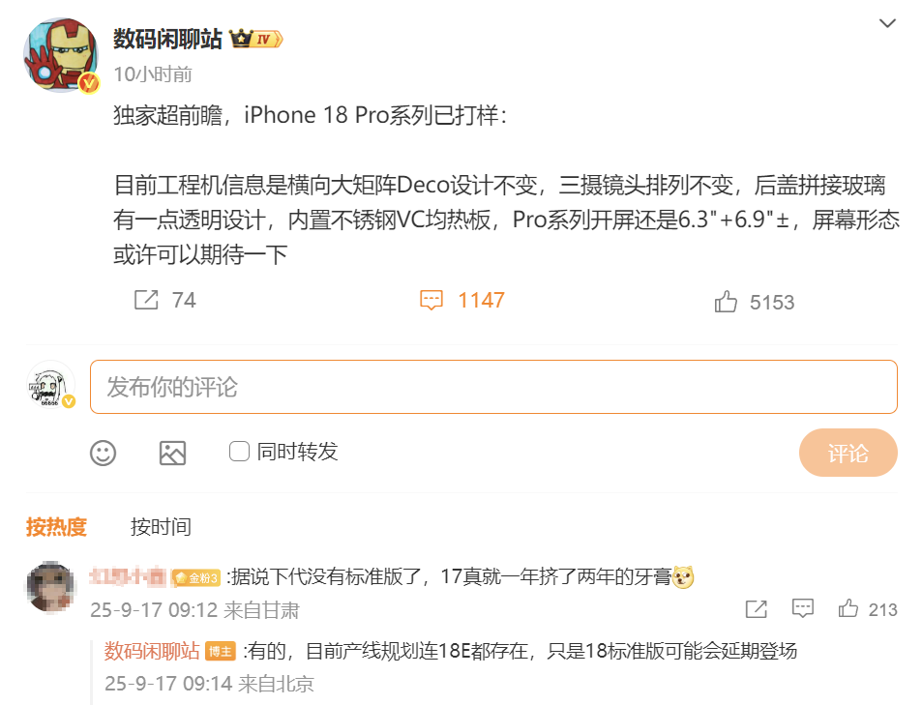Submit with the orange 评论 button
The image size is (922, 705).
tap(848, 453)
